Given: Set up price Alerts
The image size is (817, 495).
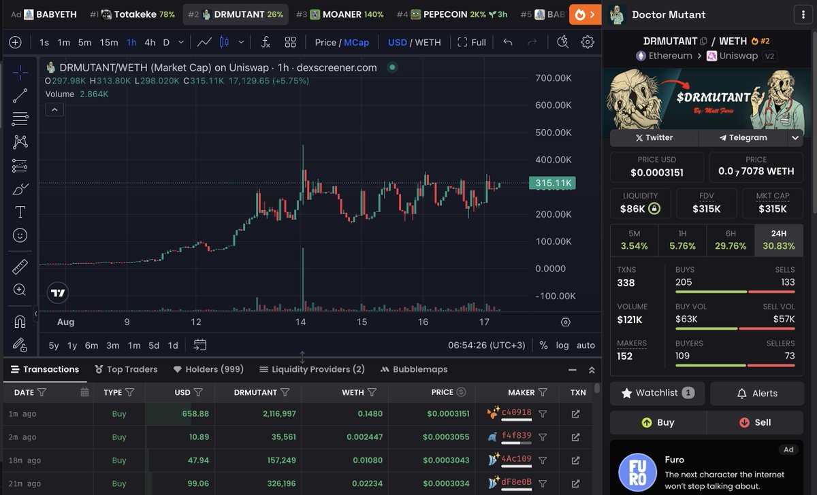Looking at the screenshot, I should click(756, 393).
